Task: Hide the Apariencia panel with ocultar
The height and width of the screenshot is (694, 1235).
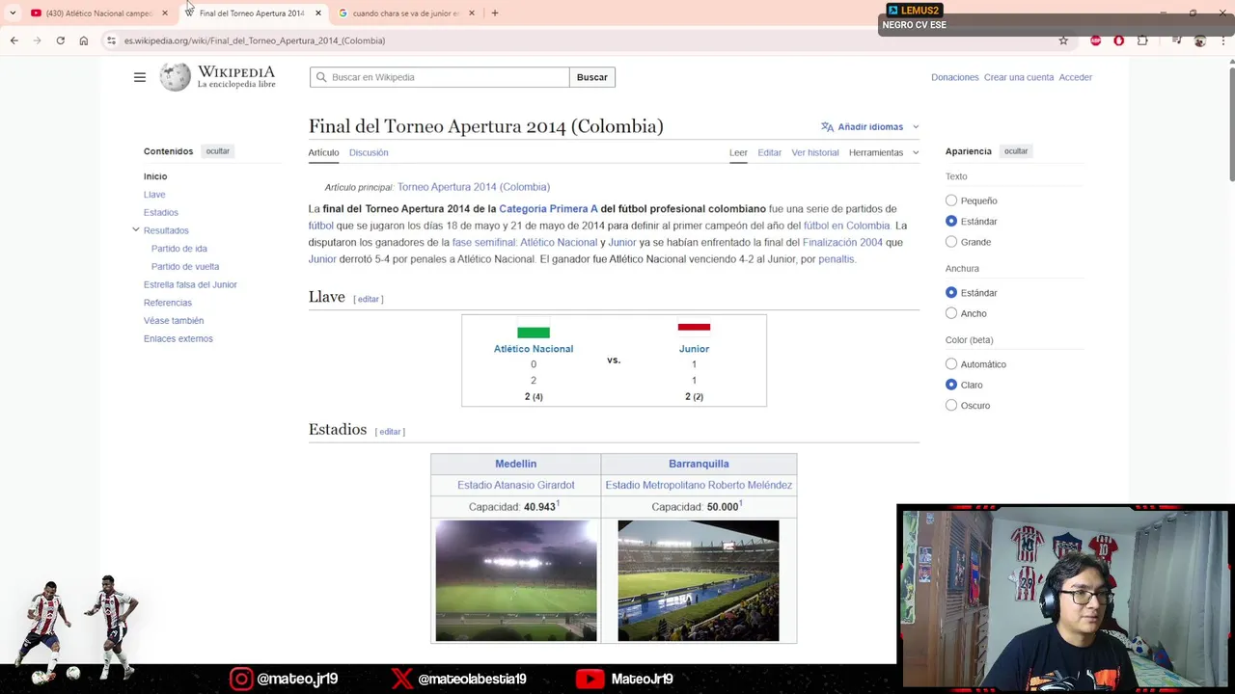Action: point(1016,151)
